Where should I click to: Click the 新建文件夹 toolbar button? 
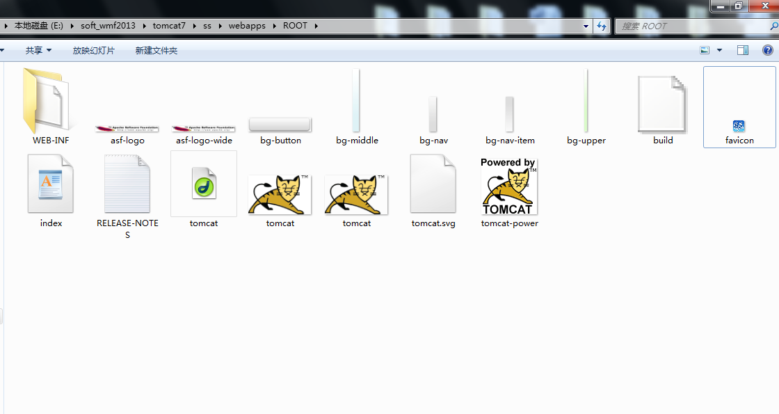156,50
